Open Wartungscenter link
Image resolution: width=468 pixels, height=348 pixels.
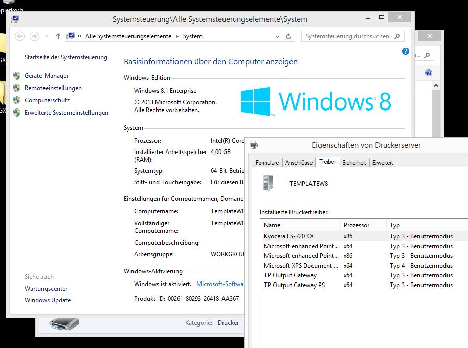[46, 289]
